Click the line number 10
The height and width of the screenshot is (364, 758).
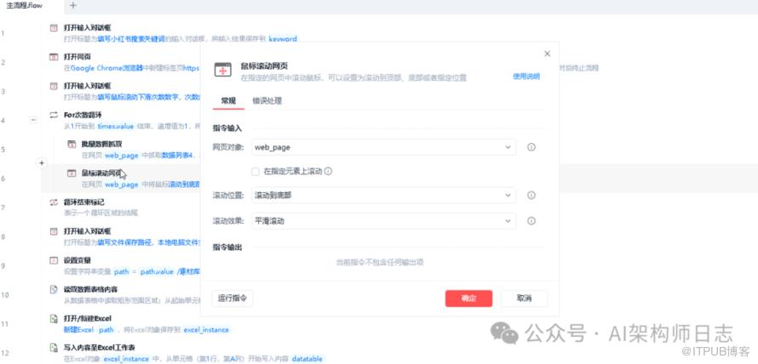[4, 294]
